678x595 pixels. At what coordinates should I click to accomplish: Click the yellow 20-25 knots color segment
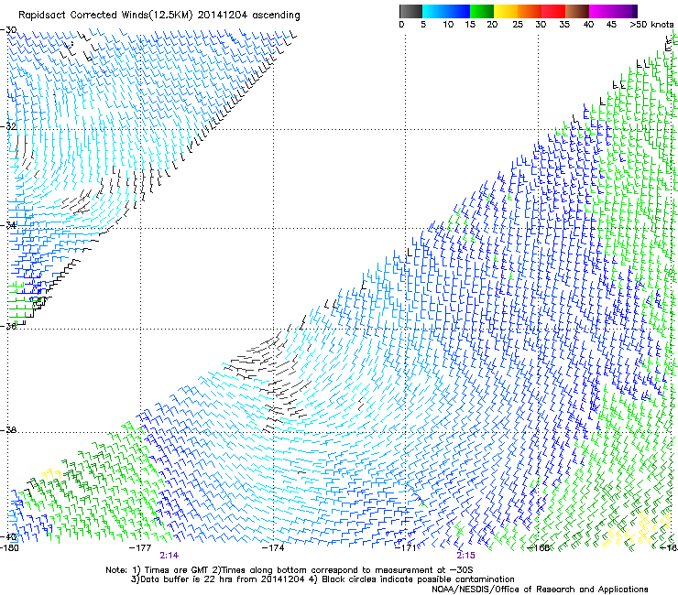tap(506, 11)
